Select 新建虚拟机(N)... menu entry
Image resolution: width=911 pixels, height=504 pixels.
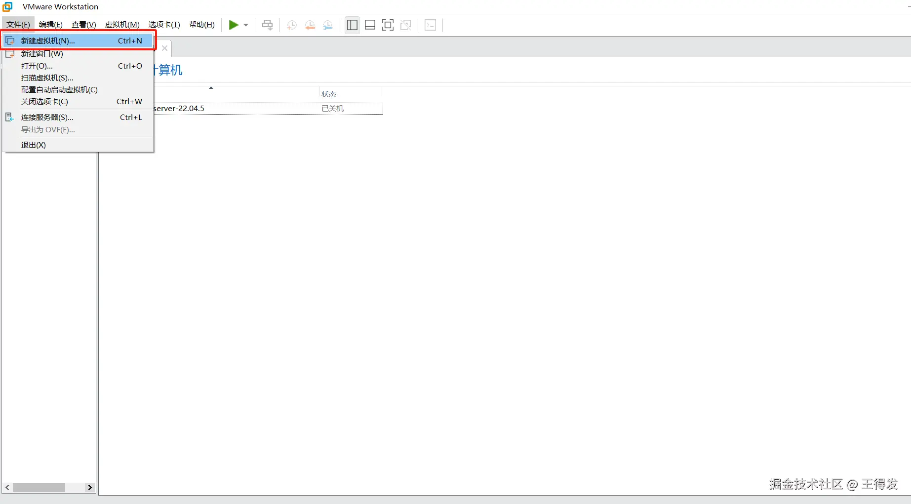[x=78, y=40]
